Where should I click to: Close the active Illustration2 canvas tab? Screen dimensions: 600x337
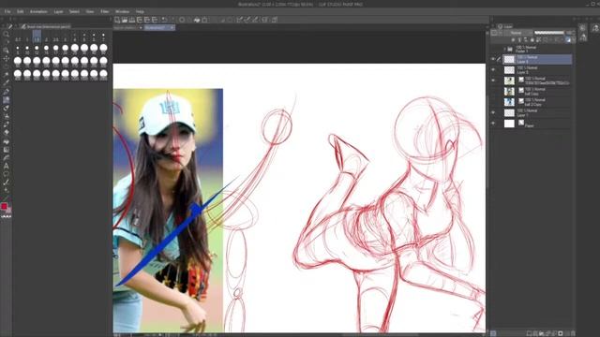172,28
